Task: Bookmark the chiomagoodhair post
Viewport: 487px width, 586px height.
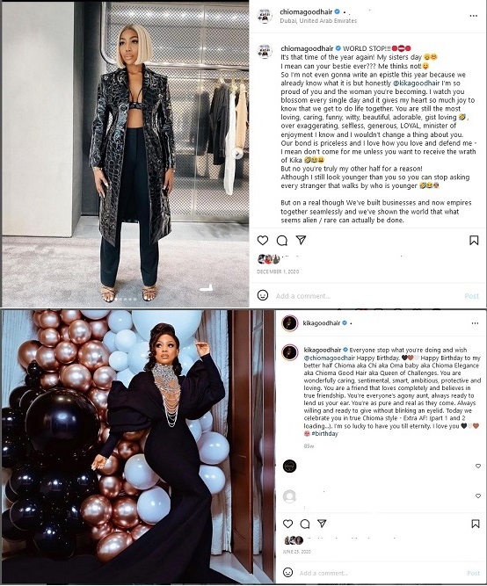Action: coord(474,241)
